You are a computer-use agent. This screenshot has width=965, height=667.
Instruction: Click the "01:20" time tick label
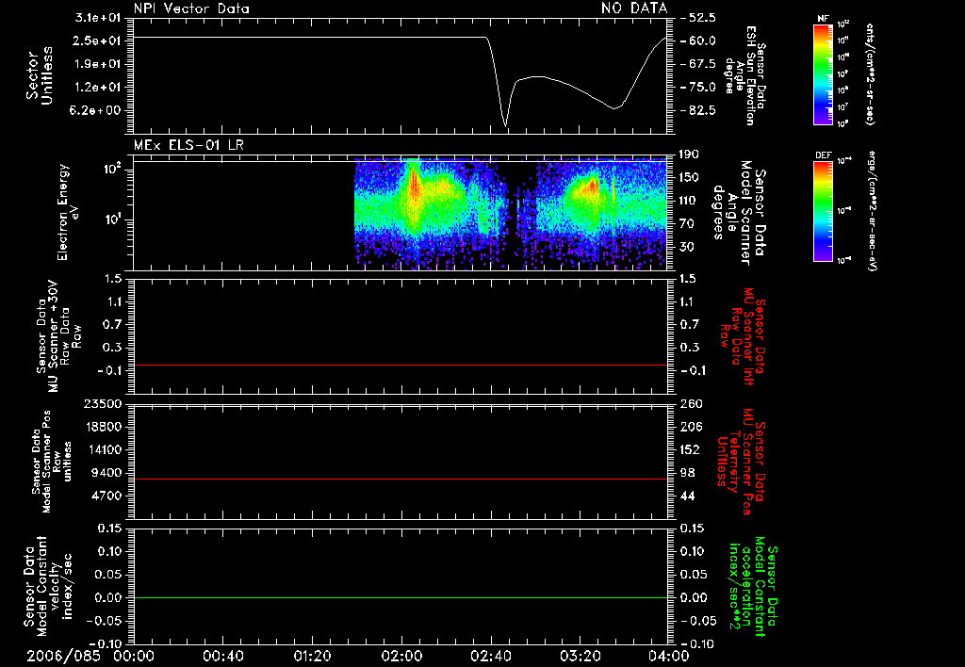[312, 656]
